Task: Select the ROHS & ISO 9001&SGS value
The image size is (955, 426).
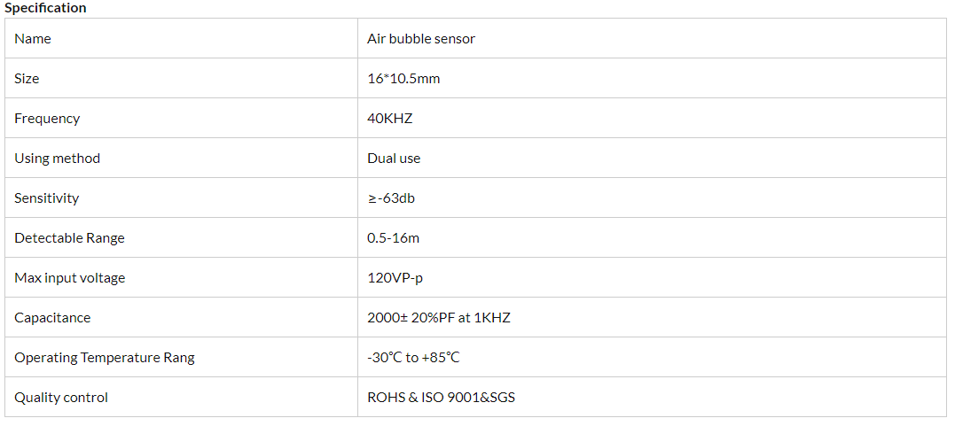Action: tap(441, 398)
